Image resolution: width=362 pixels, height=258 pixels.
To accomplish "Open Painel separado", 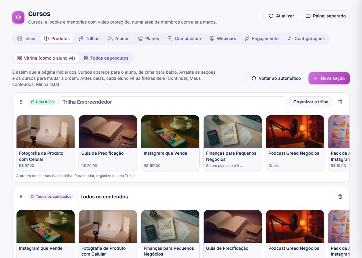I will [x=326, y=16].
